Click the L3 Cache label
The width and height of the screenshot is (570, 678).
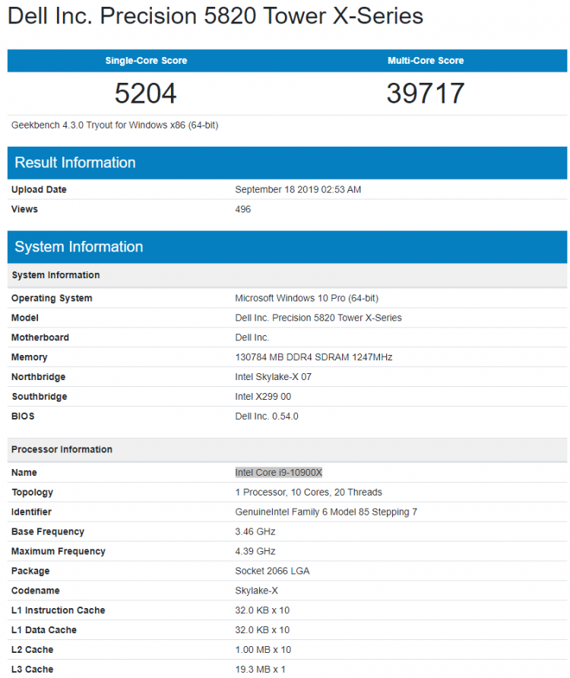tap(32, 669)
